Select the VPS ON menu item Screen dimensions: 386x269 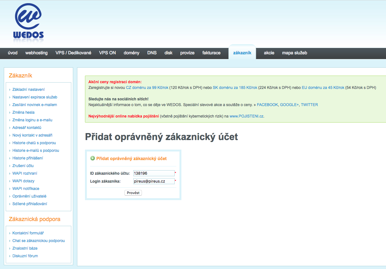108,53
